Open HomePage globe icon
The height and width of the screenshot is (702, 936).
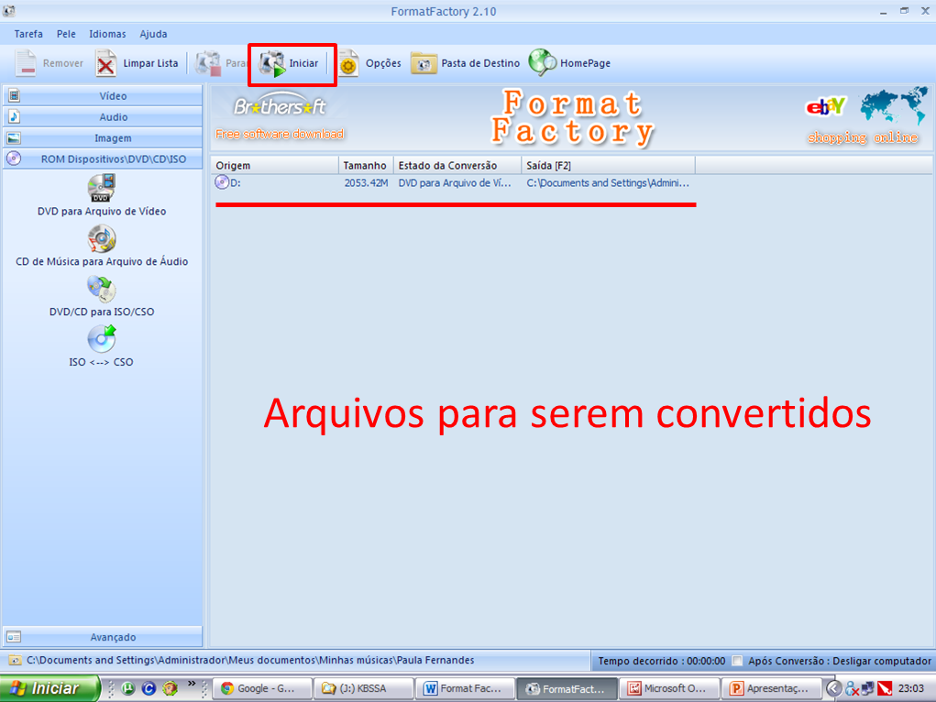542,62
